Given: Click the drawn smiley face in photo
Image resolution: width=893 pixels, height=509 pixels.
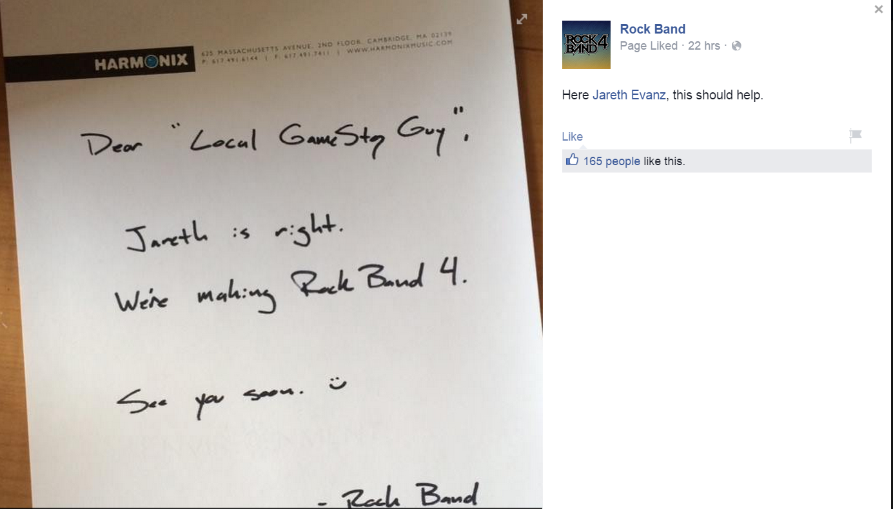Looking at the screenshot, I should tap(337, 383).
